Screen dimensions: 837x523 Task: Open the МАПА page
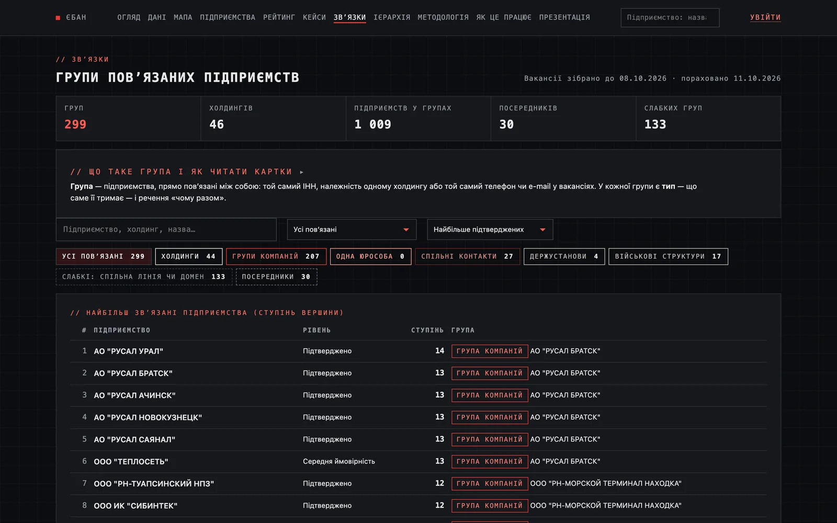point(183,17)
